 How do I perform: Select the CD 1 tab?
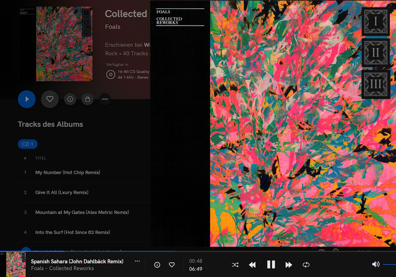[x=28, y=144]
